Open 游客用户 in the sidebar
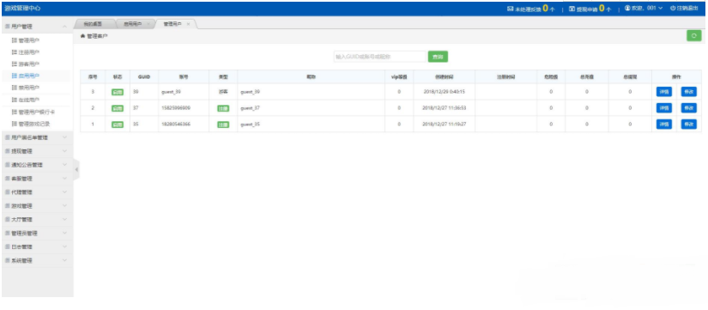Viewport: 708px width, 310px height. coord(29,64)
